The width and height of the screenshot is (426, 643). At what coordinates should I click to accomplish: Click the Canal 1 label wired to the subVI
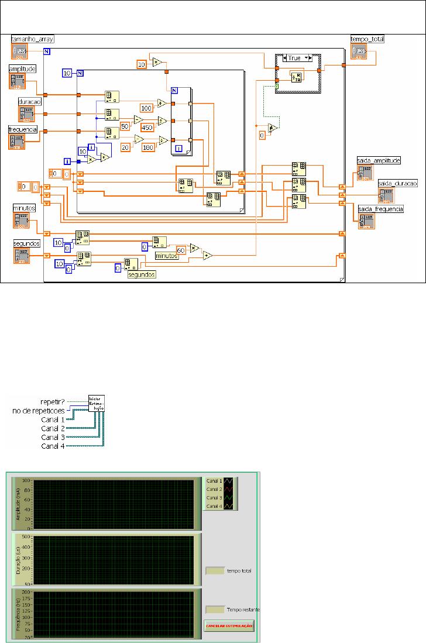(x=53, y=420)
